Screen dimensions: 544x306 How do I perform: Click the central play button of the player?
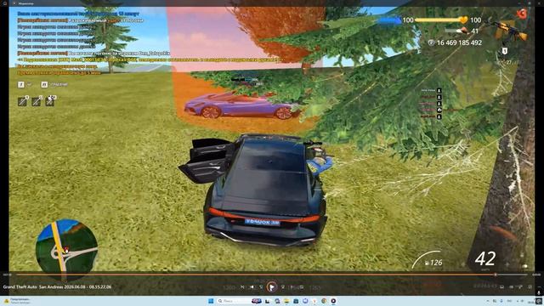click(x=272, y=287)
